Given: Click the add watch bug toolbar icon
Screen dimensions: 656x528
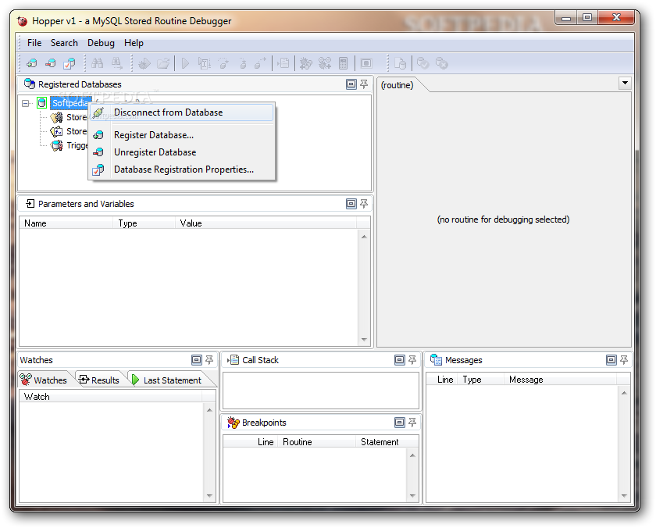Looking at the screenshot, I should coord(325,63).
